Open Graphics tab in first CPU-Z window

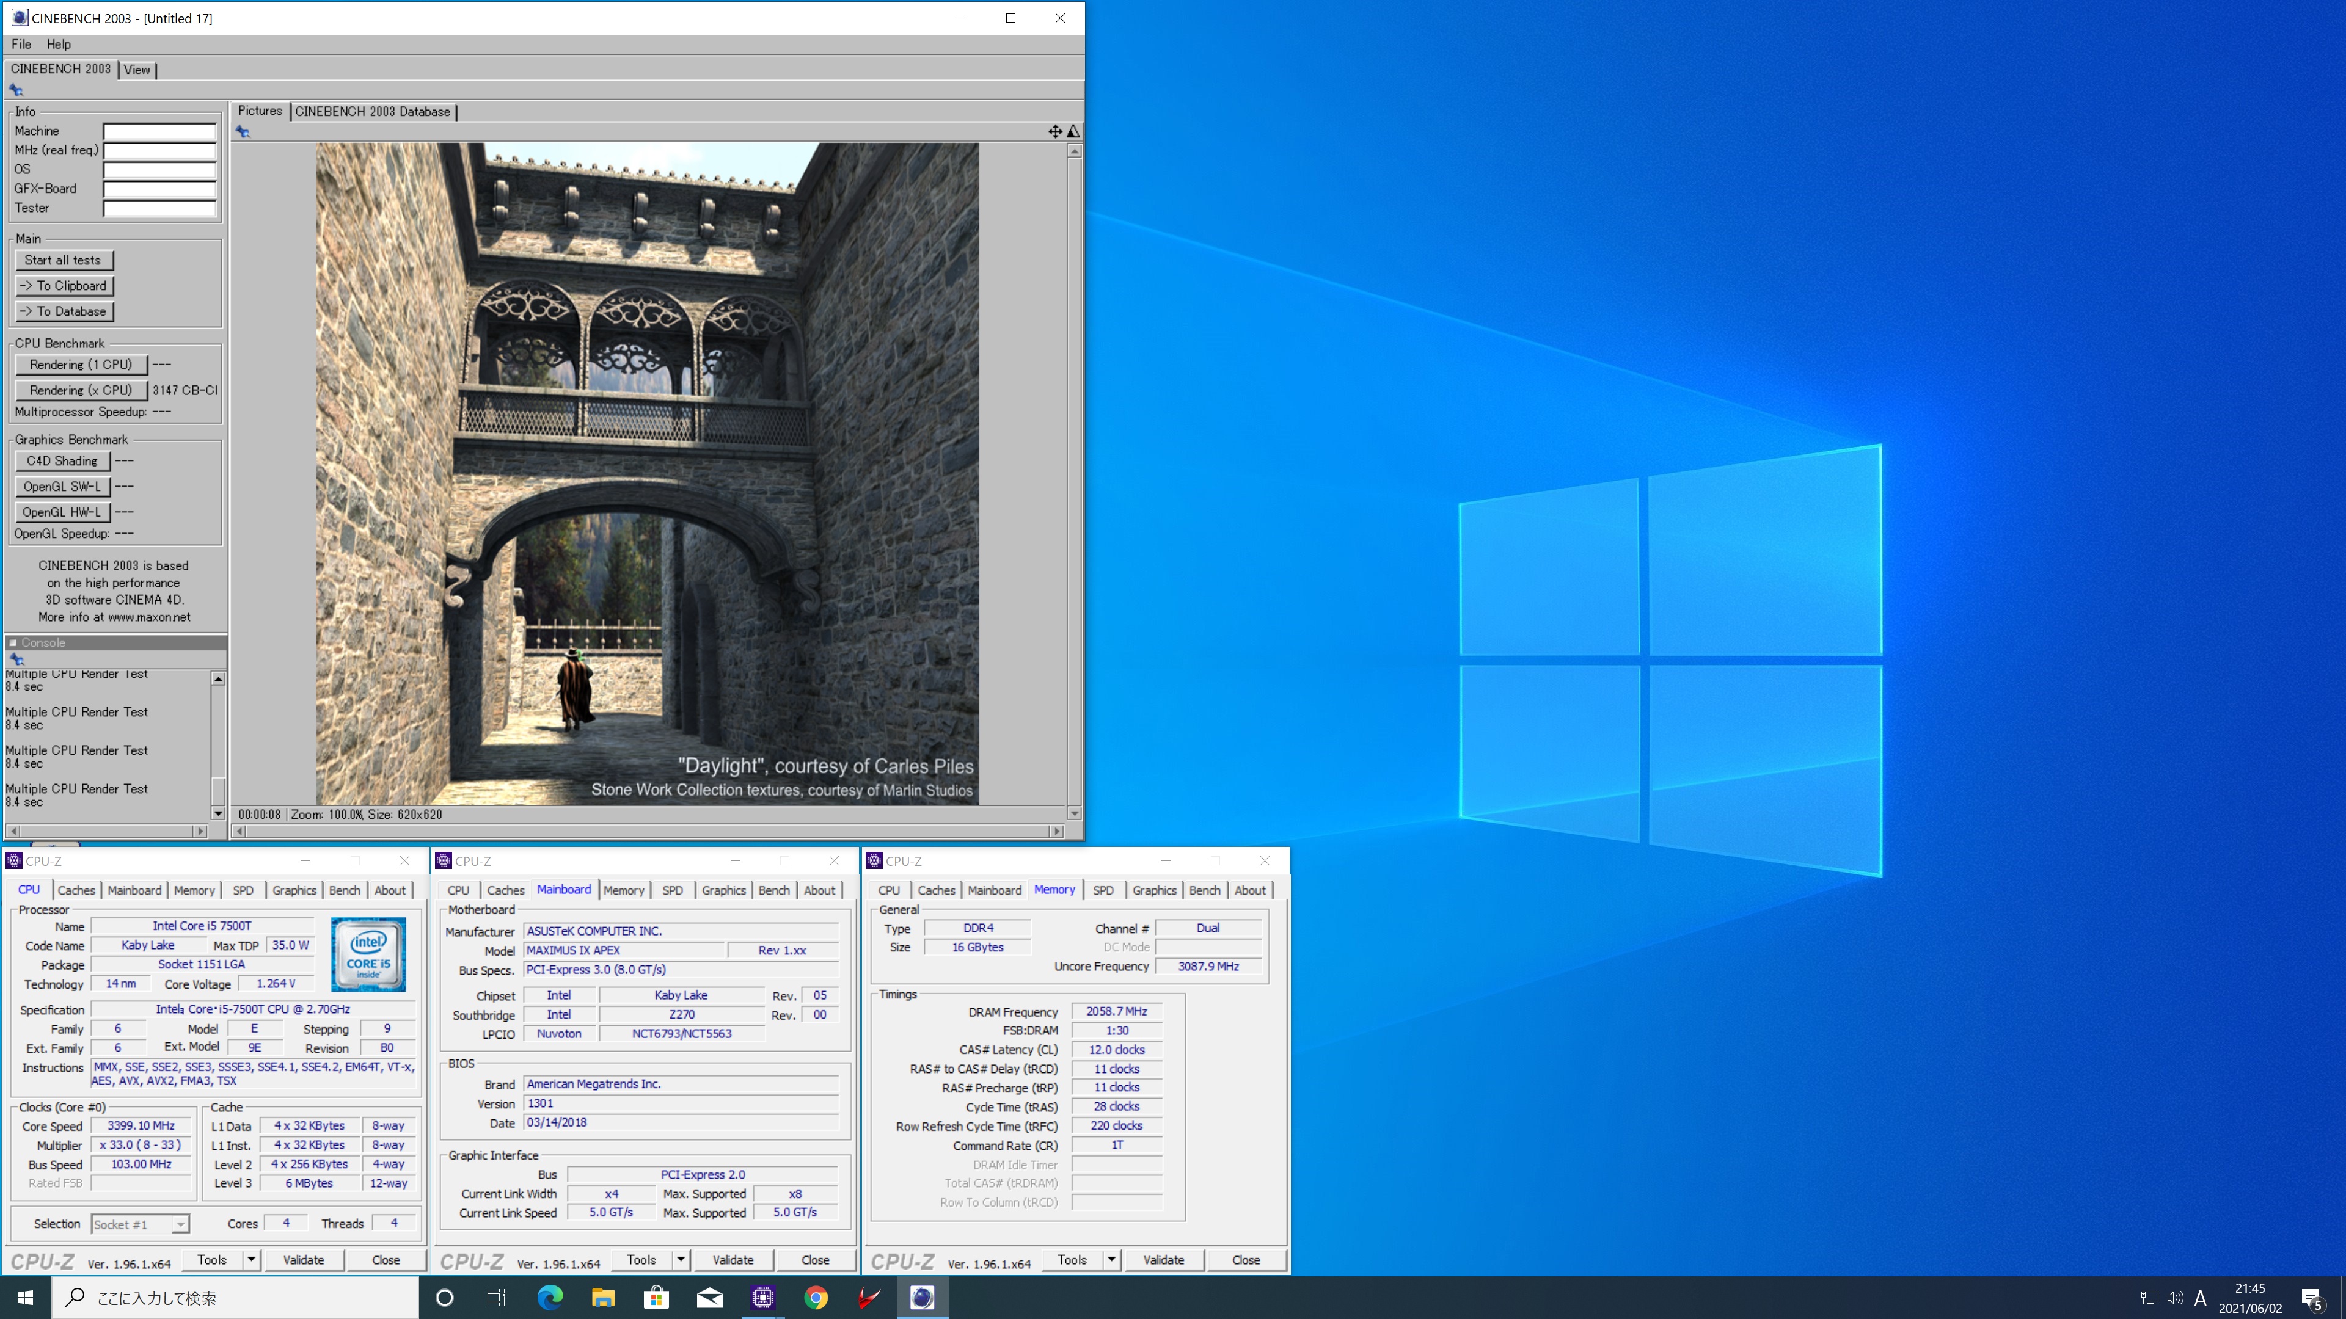click(294, 890)
